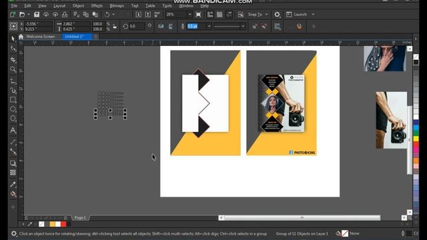427x240 pixels.
Task: Select the Color Eyedropper tool
Action: 13,185
